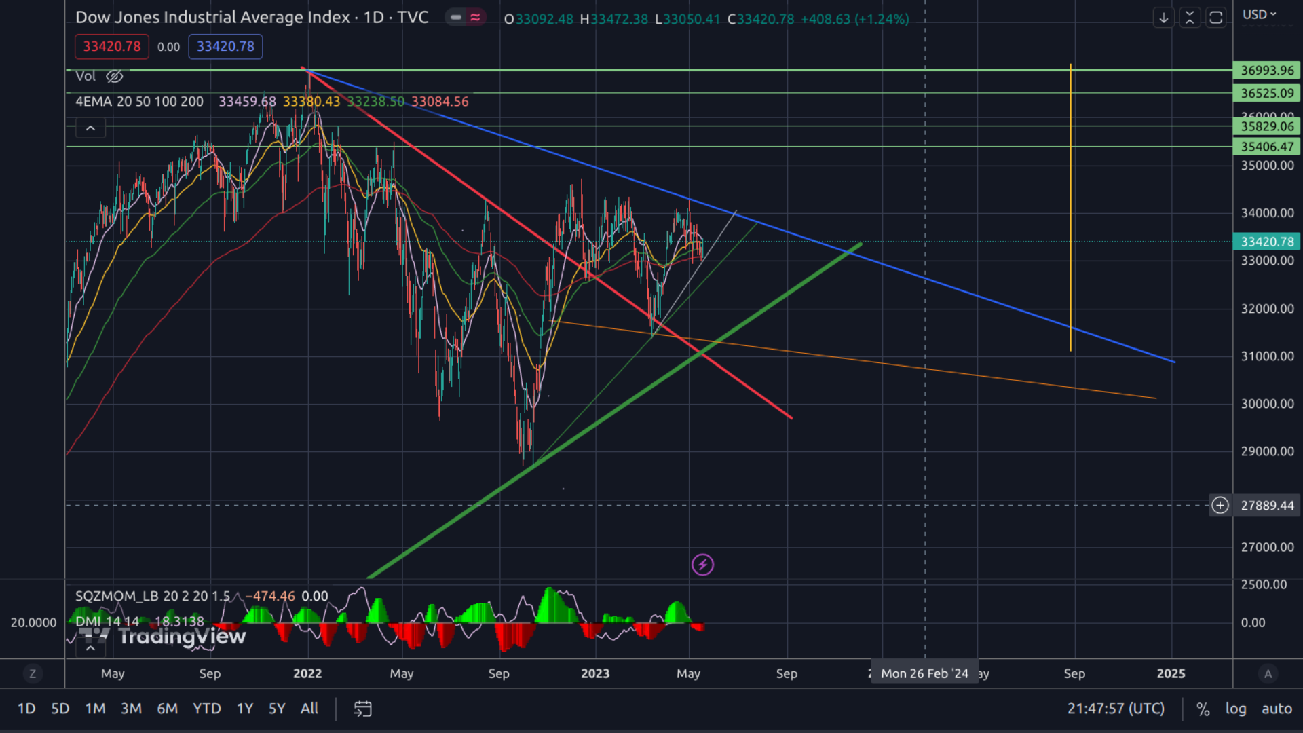Click the 20.0000 left scale value

tap(33, 622)
